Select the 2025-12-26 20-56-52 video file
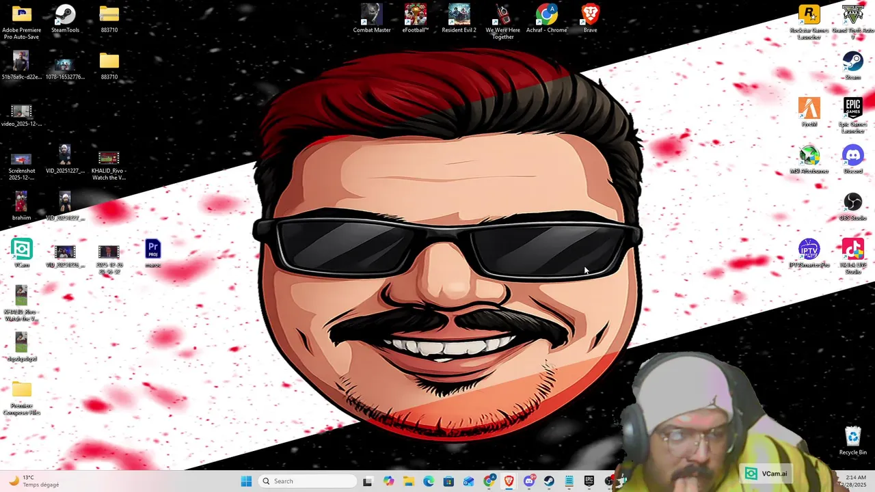 pos(109,260)
